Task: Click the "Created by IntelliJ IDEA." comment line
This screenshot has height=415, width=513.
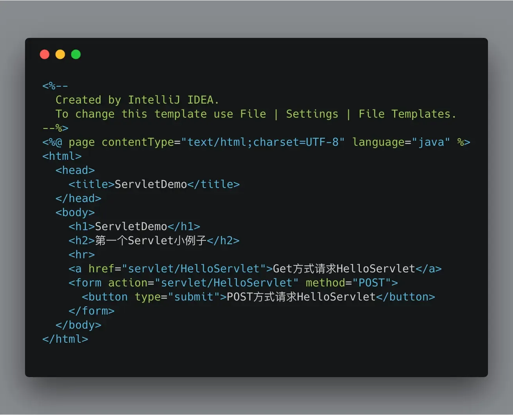Action: point(137,100)
